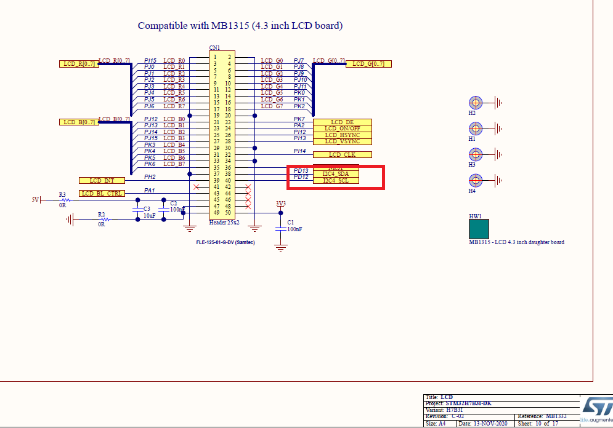Select the LCD_CLK signal label
Image resolution: width=613 pixels, height=428 pixels.
pyautogui.click(x=343, y=154)
